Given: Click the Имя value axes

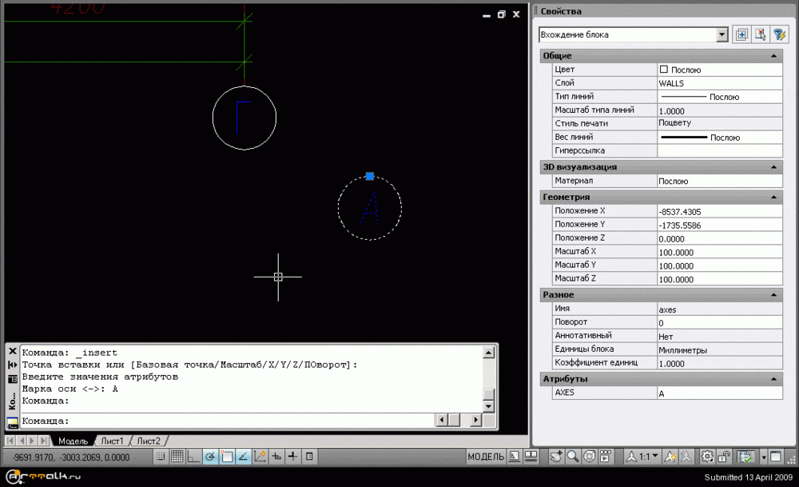Looking at the screenshot, I should coord(720,309).
